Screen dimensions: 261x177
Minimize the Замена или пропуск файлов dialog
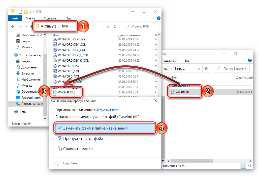[x=133, y=101]
